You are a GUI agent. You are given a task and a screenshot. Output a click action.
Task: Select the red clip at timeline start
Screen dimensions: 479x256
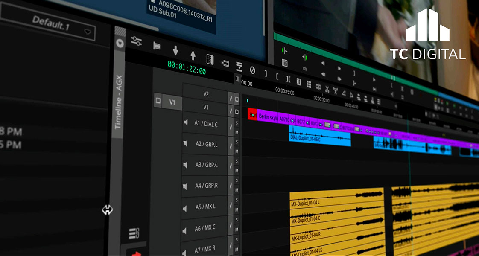coord(252,114)
